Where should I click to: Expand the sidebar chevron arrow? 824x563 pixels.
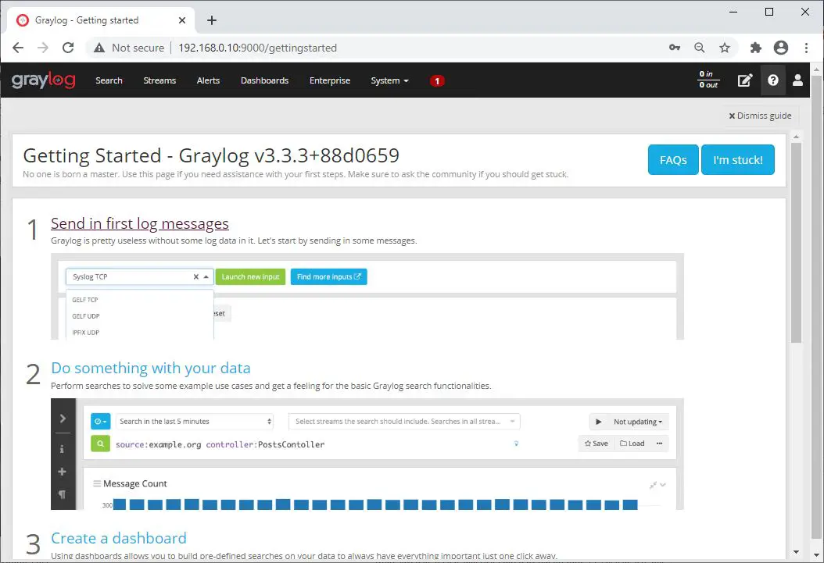click(63, 419)
